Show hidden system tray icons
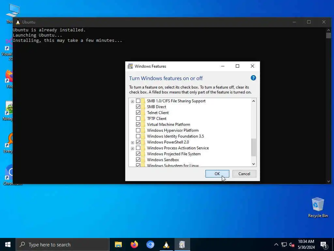Screen dimensions: 334x251 (x=276, y=244)
